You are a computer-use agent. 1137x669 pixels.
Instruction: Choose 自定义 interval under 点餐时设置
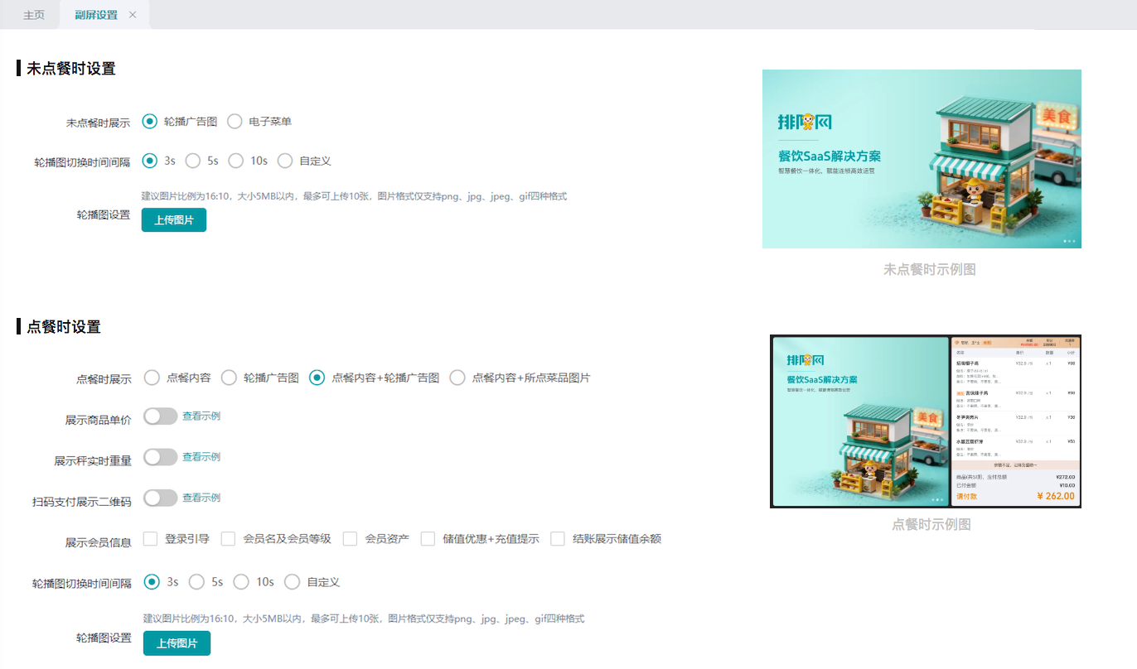click(292, 582)
